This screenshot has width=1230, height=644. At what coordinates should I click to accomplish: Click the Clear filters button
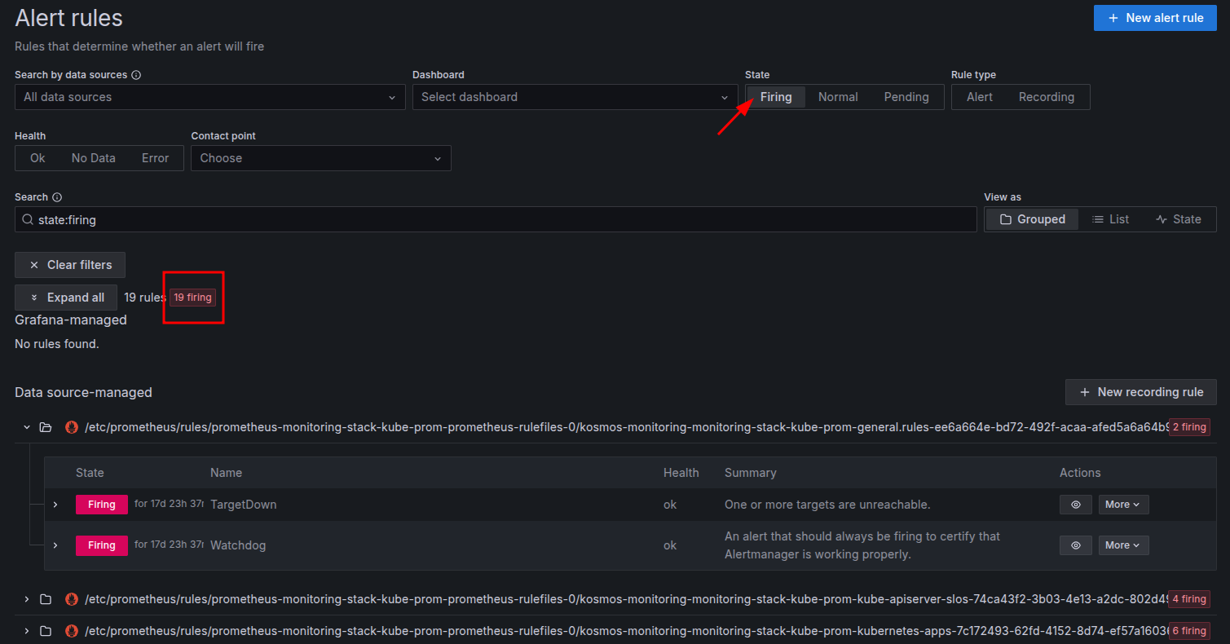[x=70, y=265]
